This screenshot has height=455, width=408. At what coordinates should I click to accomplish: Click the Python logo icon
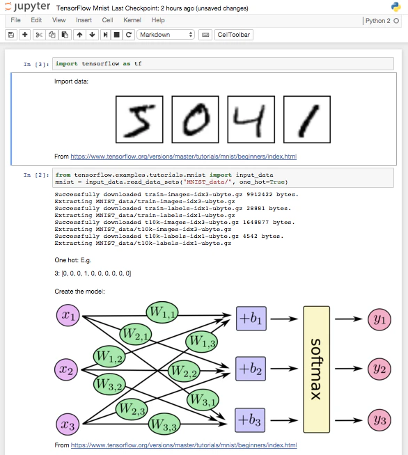click(x=395, y=7)
